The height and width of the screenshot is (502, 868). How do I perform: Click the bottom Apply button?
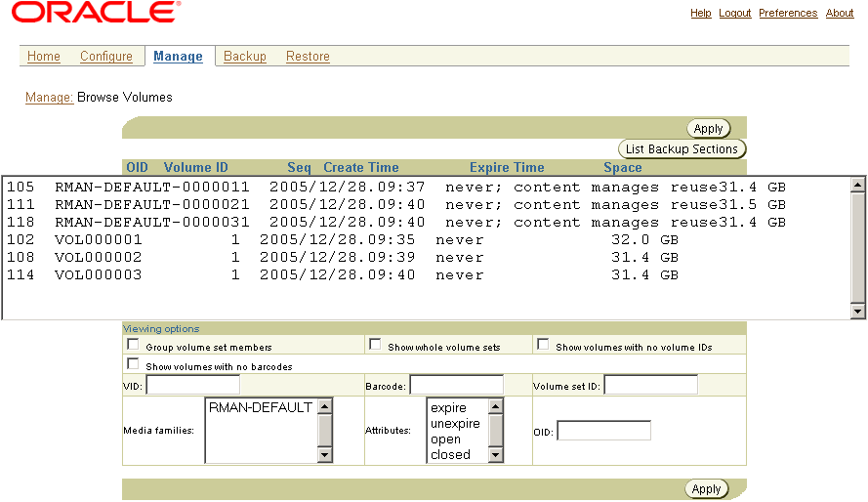tap(706, 489)
